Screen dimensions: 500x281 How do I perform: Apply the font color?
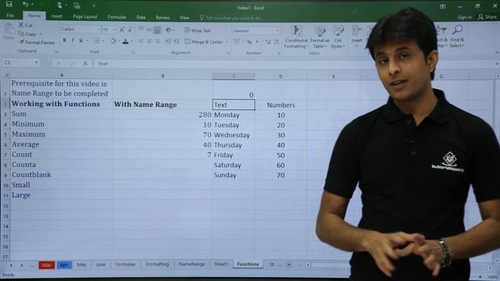(x=126, y=41)
